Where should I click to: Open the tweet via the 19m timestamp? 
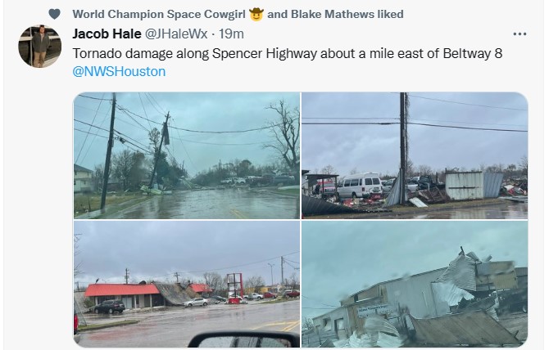231,34
